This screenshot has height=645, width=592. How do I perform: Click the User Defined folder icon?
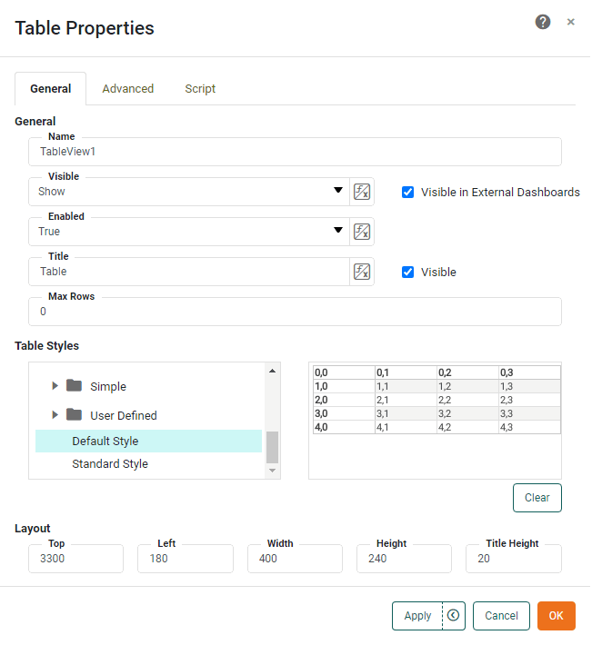tap(74, 414)
